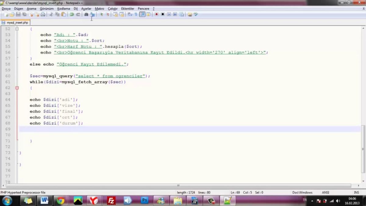Click the spell check toolbar icon
This screenshot has width=366, height=206.
(x=196, y=14)
